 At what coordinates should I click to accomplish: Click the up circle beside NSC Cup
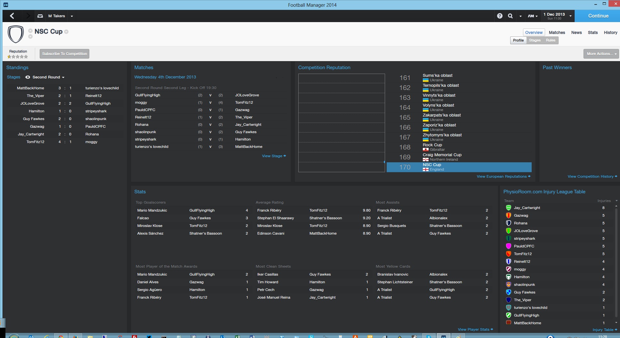click(30, 31)
